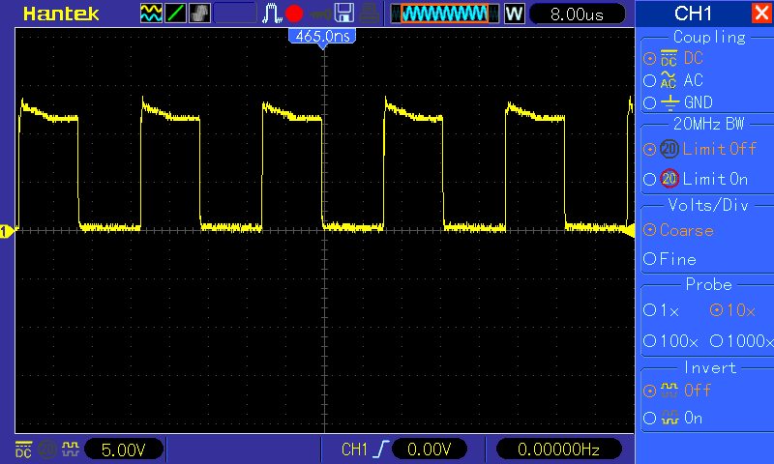This screenshot has width=774, height=464.
Task: Choose 20MHz bandwidth Limit On option
Action: click(696, 179)
